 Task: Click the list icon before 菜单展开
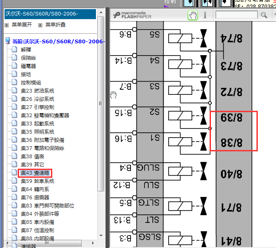[7, 25]
